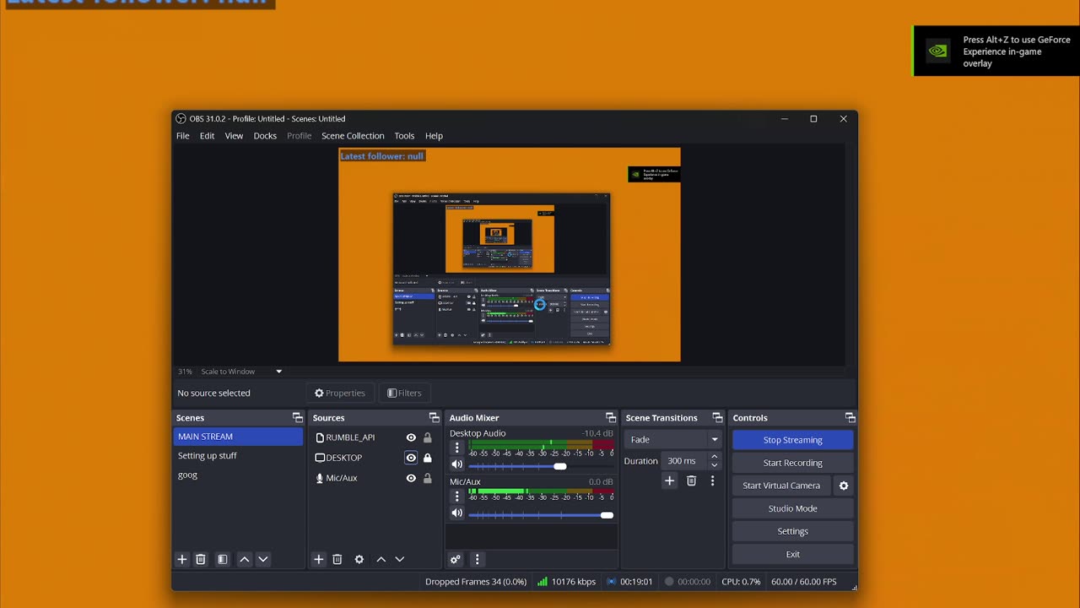Open source Properties button

(x=340, y=393)
